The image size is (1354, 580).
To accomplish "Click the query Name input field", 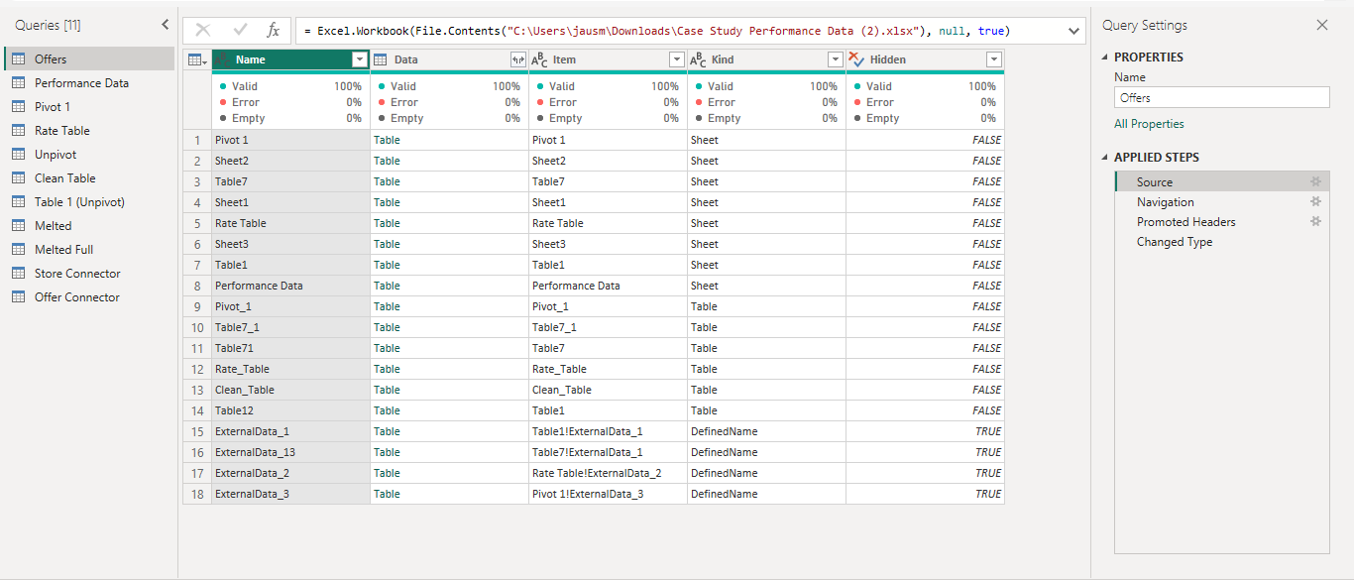I will click(1221, 98).
